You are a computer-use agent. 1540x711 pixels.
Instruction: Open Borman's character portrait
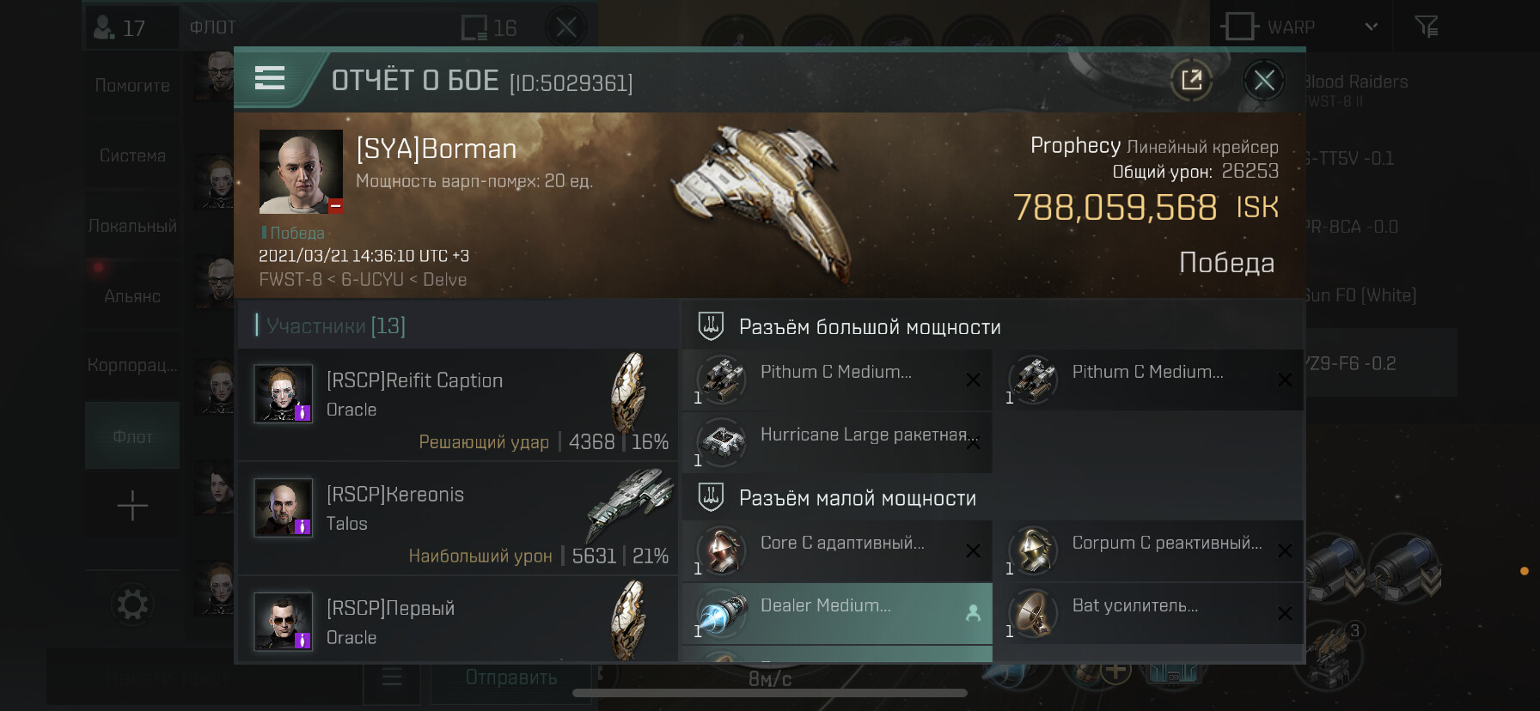point(301,172)
